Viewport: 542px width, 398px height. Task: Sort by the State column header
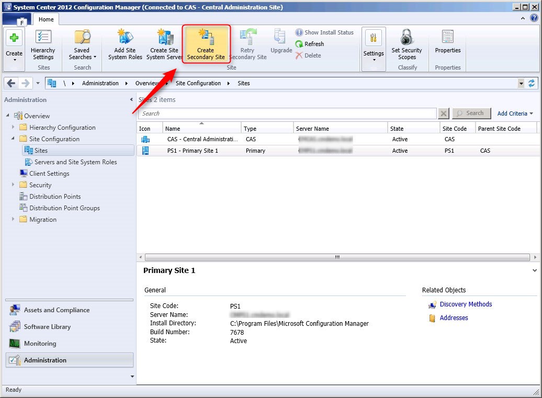[413, 128]
